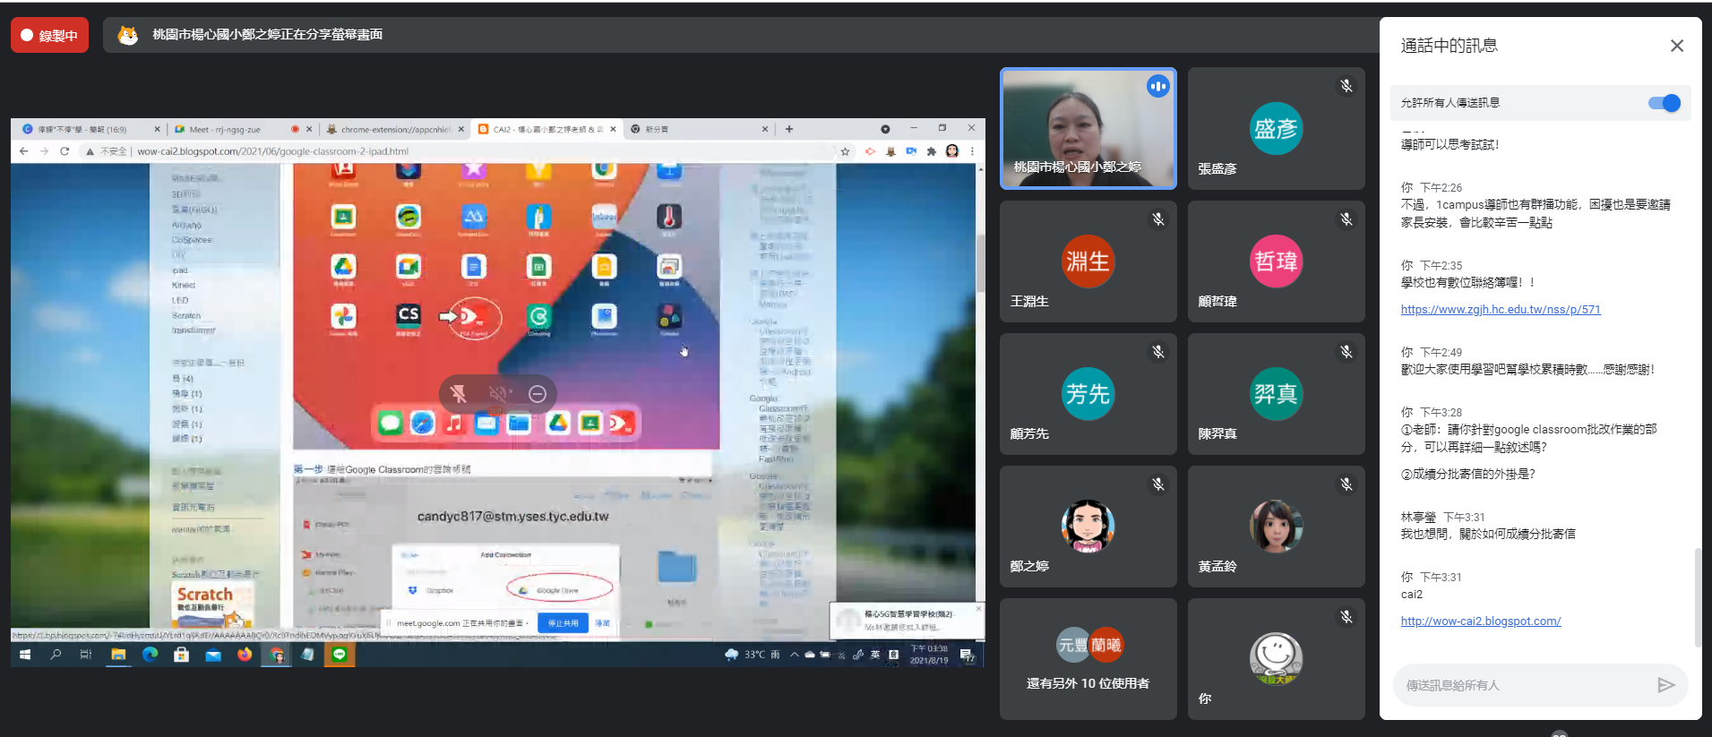This screenshot has height=737, width=1712.
Task: Click the remove (minus circle) icon on the presentation
Action: pos(538,394)
